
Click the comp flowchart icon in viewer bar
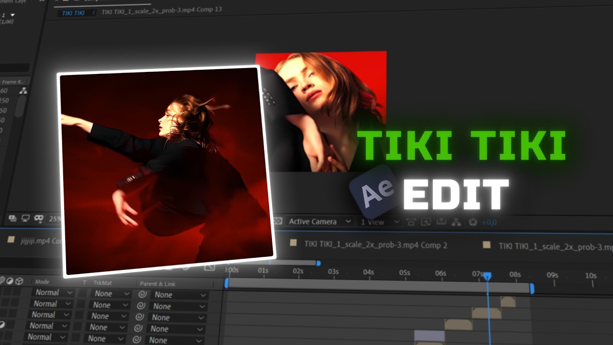click(x=456, y=222)
